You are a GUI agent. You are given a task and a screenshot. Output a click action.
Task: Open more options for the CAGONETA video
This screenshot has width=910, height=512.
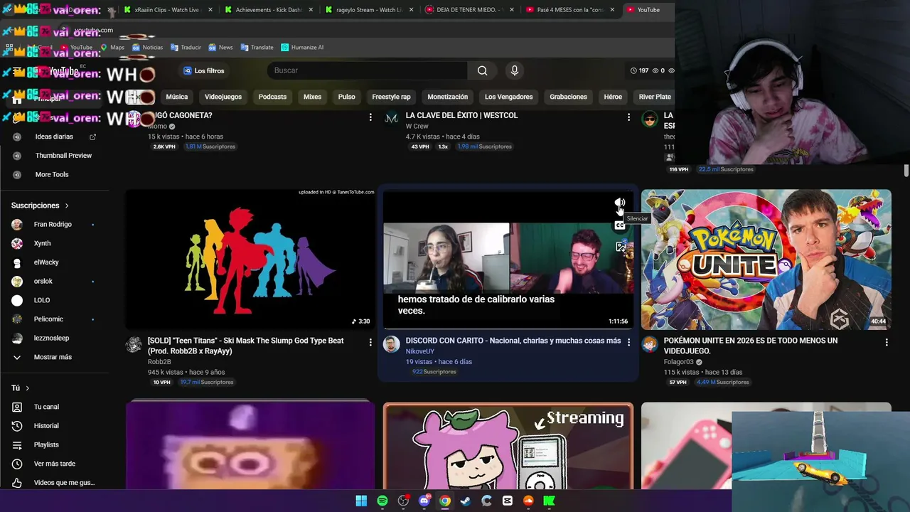tap(370, 117)
